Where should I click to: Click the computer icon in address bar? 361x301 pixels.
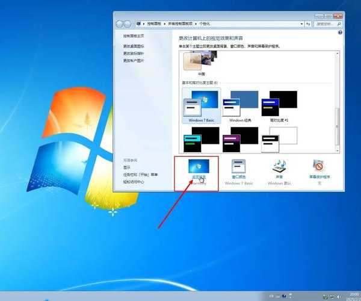tap(139, 23)
